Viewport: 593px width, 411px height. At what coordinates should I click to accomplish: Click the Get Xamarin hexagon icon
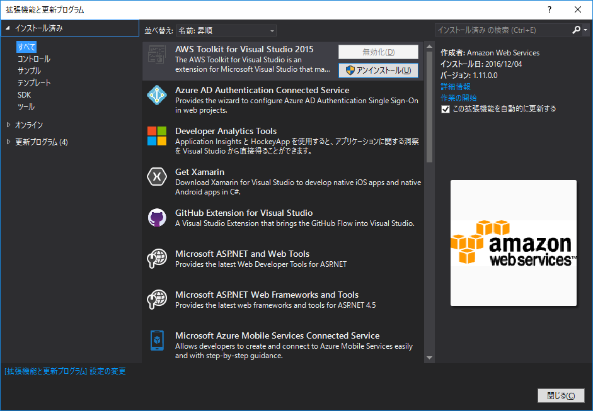point(157,177)
